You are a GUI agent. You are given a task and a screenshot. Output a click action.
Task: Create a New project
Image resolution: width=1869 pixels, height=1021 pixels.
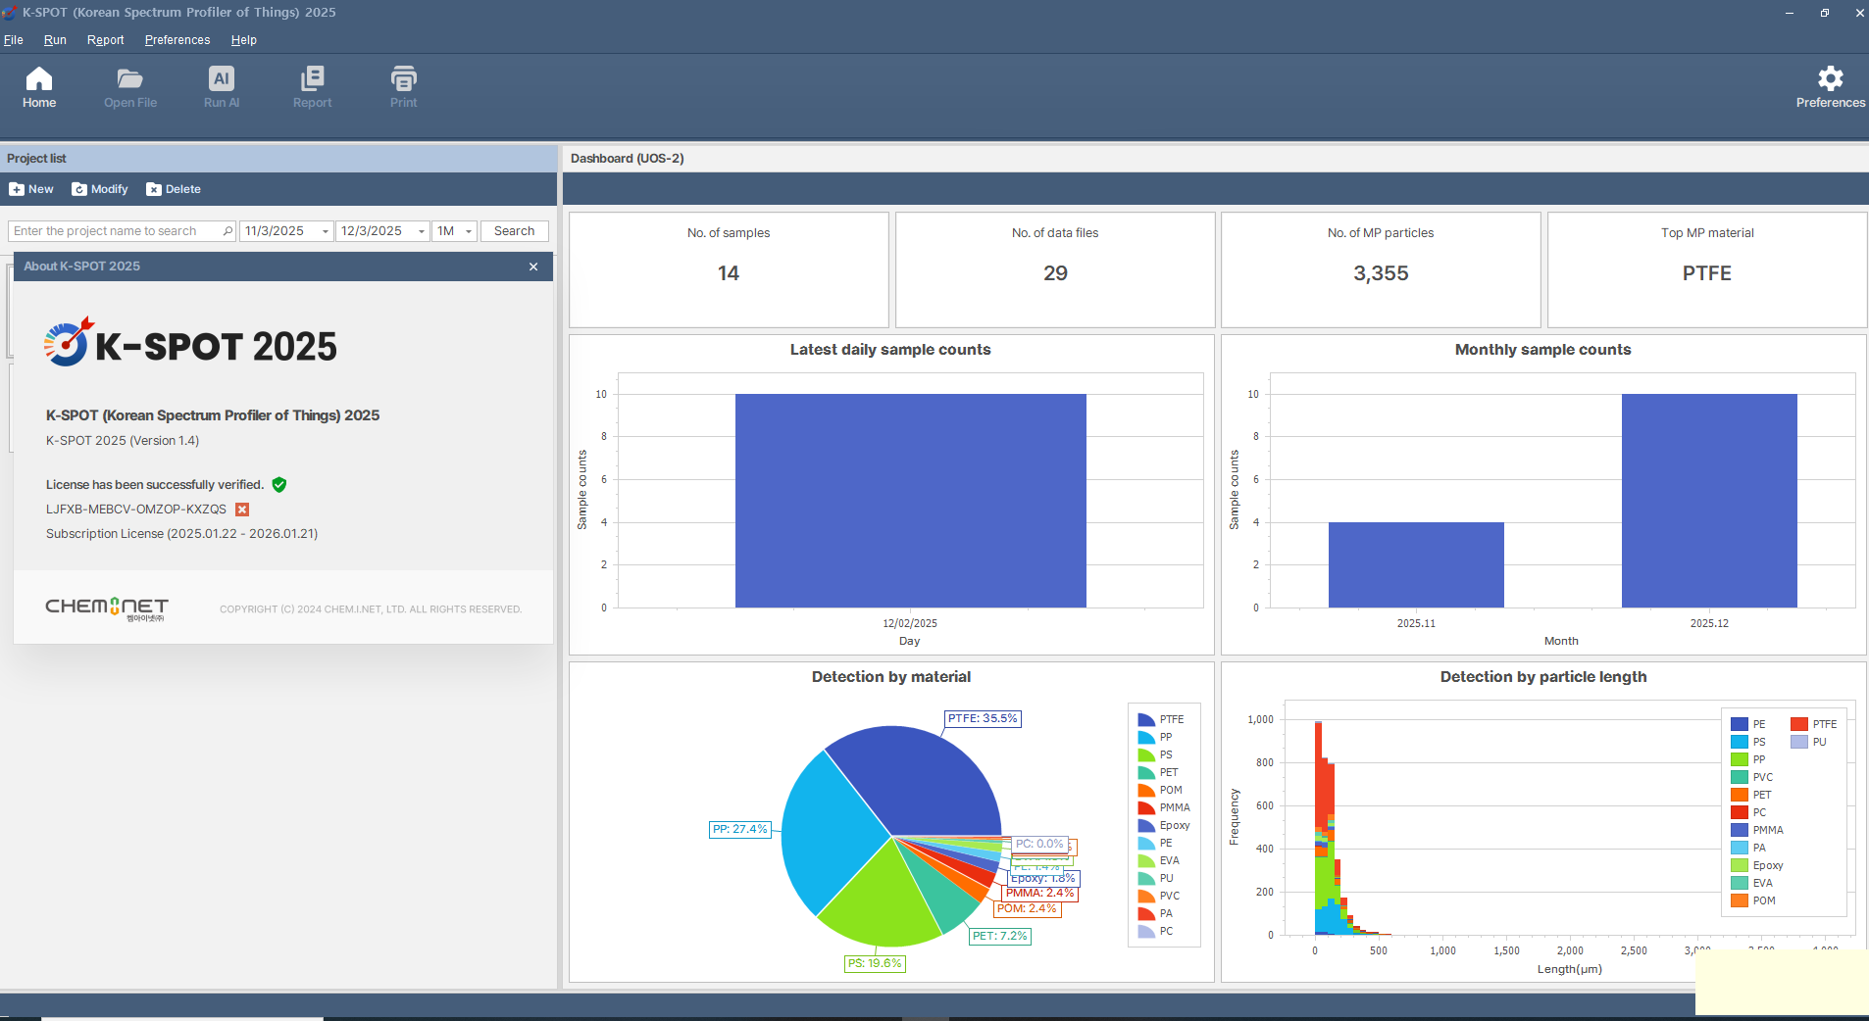point(31,189)
